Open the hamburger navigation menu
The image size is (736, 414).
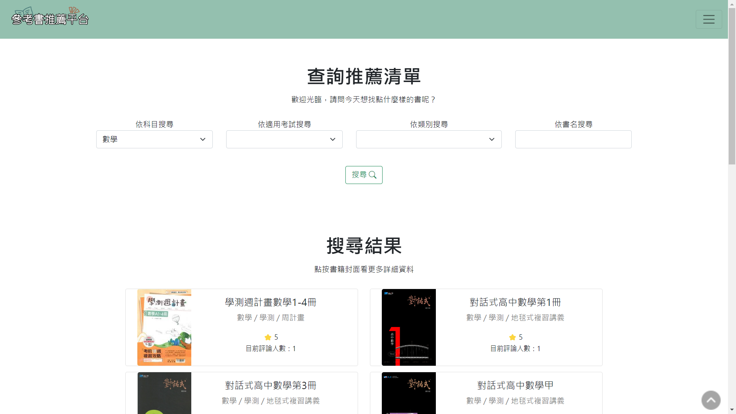point(709,19)
